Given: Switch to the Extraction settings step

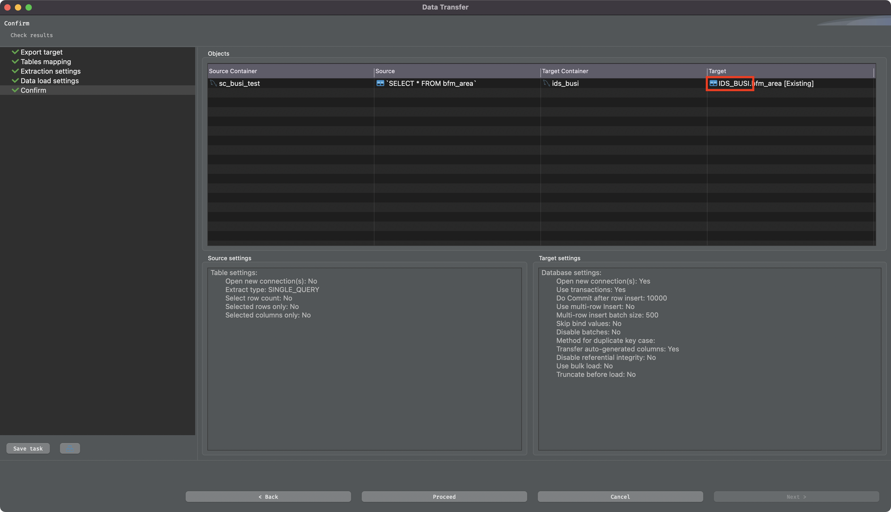Looking at the screenshot, I should pos(50,71).
